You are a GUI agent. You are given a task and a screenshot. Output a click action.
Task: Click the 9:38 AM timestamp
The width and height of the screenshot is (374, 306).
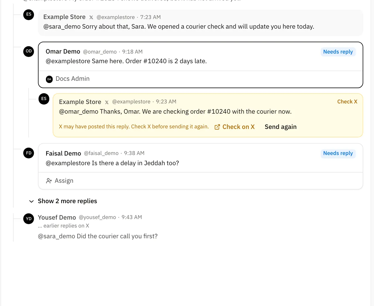pyautogui.click(x=134, y=153)
